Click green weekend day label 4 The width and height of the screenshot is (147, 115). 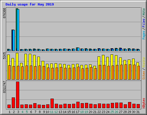pyautogui.click(x=22, y=112)
